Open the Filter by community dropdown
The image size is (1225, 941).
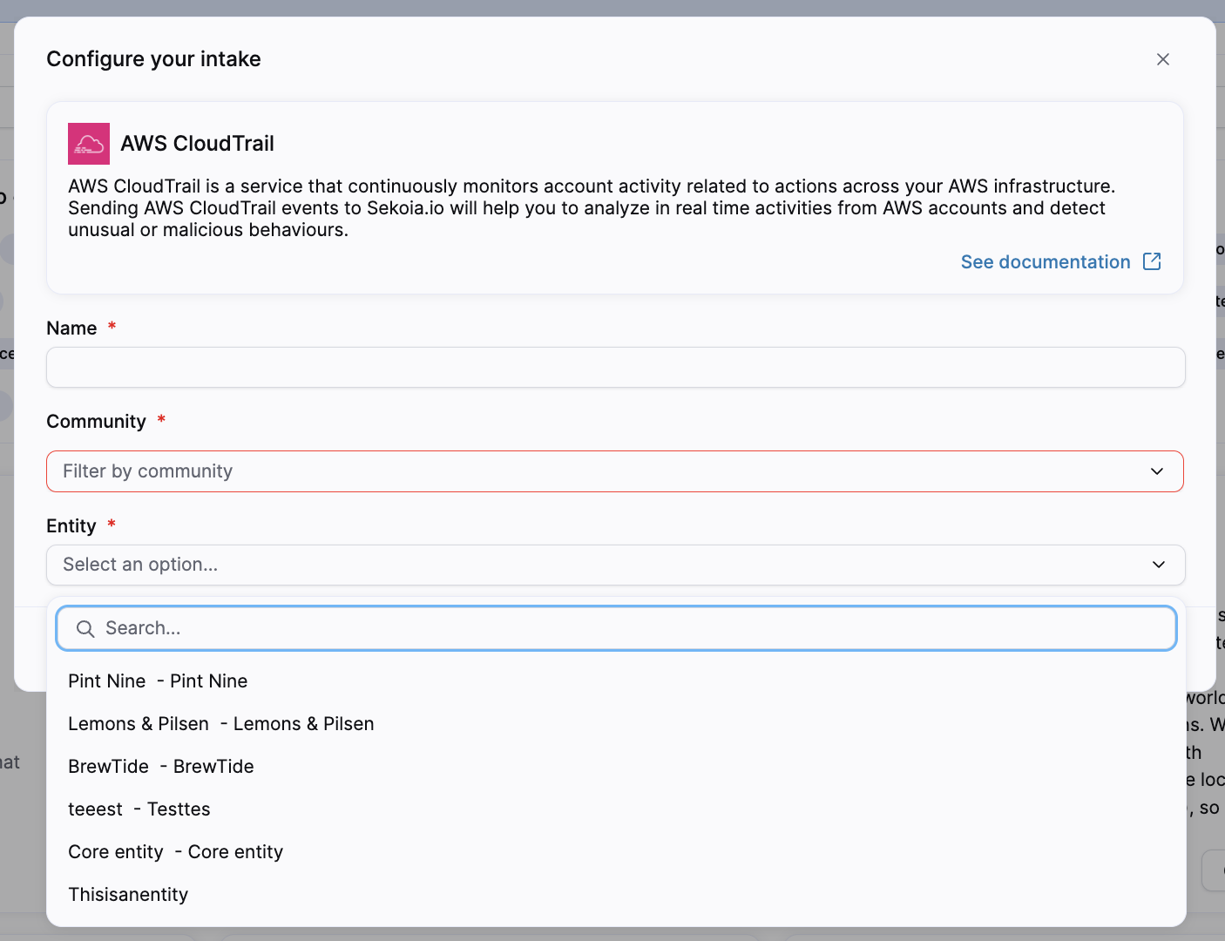[615, 471]
